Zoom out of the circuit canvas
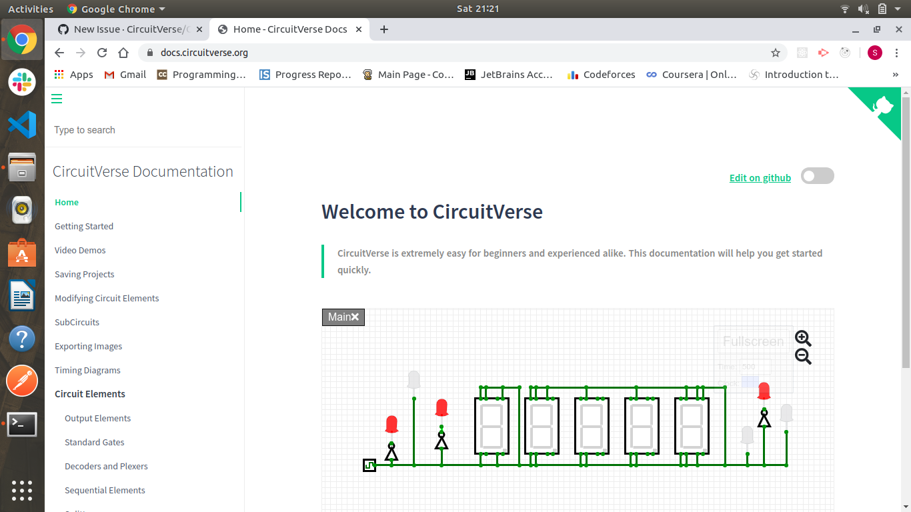This screenshot has width=911, height=512. point(803,357)
